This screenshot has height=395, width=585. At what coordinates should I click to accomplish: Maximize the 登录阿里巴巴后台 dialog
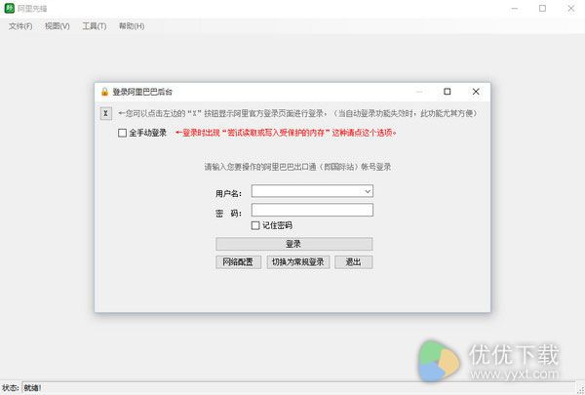click(447, 92)
